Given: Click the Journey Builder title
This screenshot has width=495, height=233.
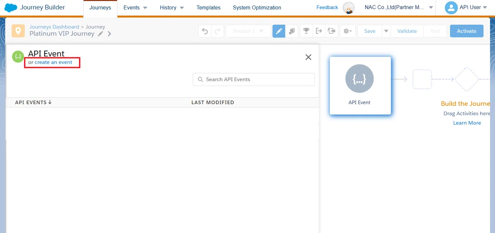Looking at the screenshot, I should point(42,7).
